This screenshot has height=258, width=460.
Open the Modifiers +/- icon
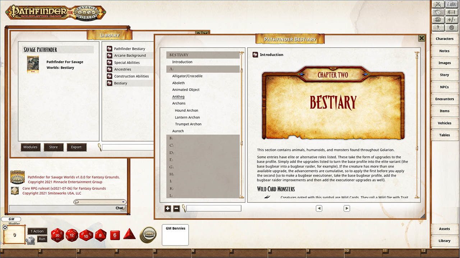(x=451, y=19)
